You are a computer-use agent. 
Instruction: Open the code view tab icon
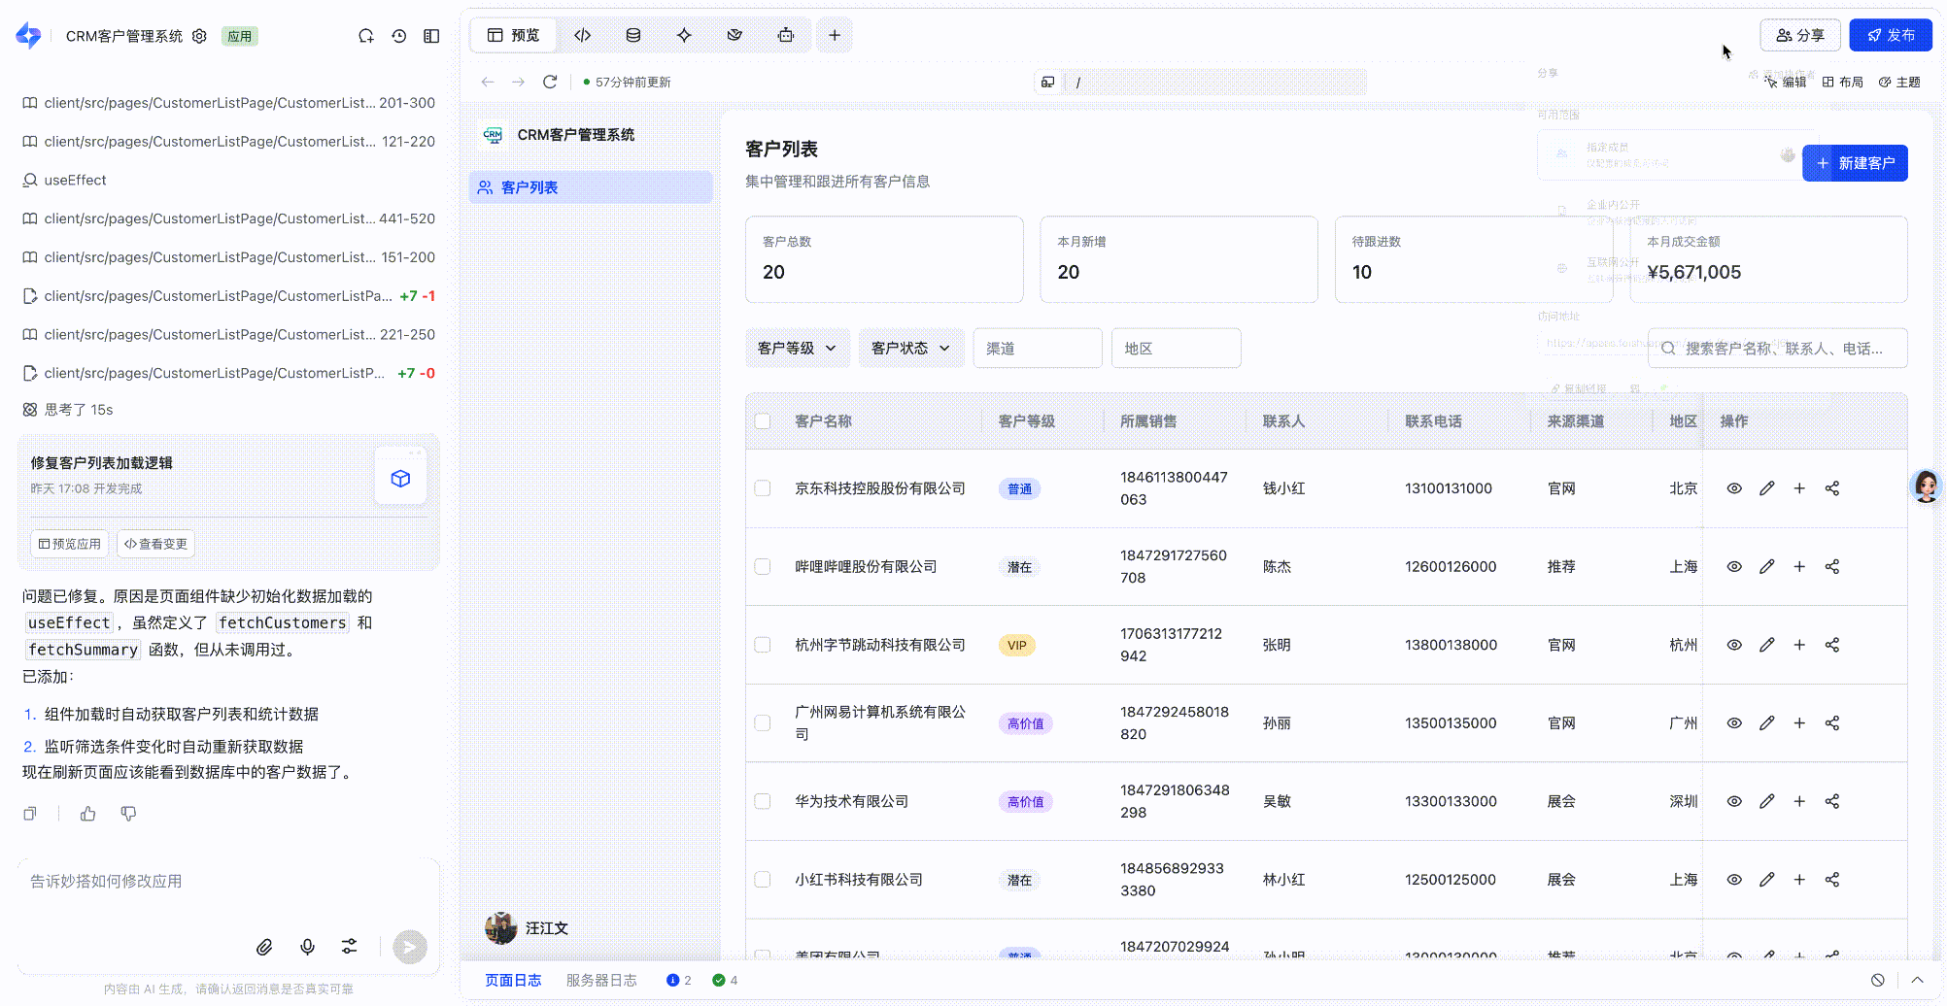coord(582,35)
